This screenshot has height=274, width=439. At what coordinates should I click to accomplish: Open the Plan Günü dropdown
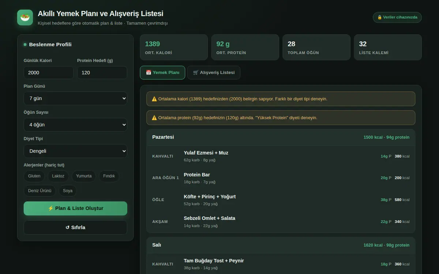(x=75, y=98)
